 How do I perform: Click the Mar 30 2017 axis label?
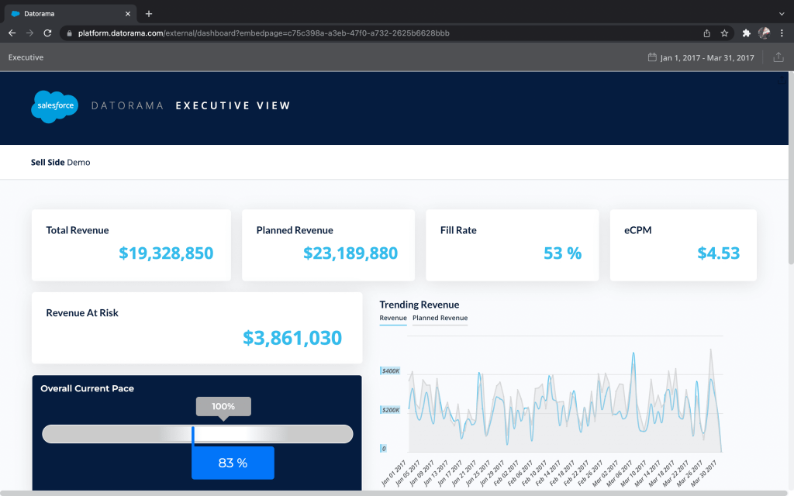click(x=703, y=474)
